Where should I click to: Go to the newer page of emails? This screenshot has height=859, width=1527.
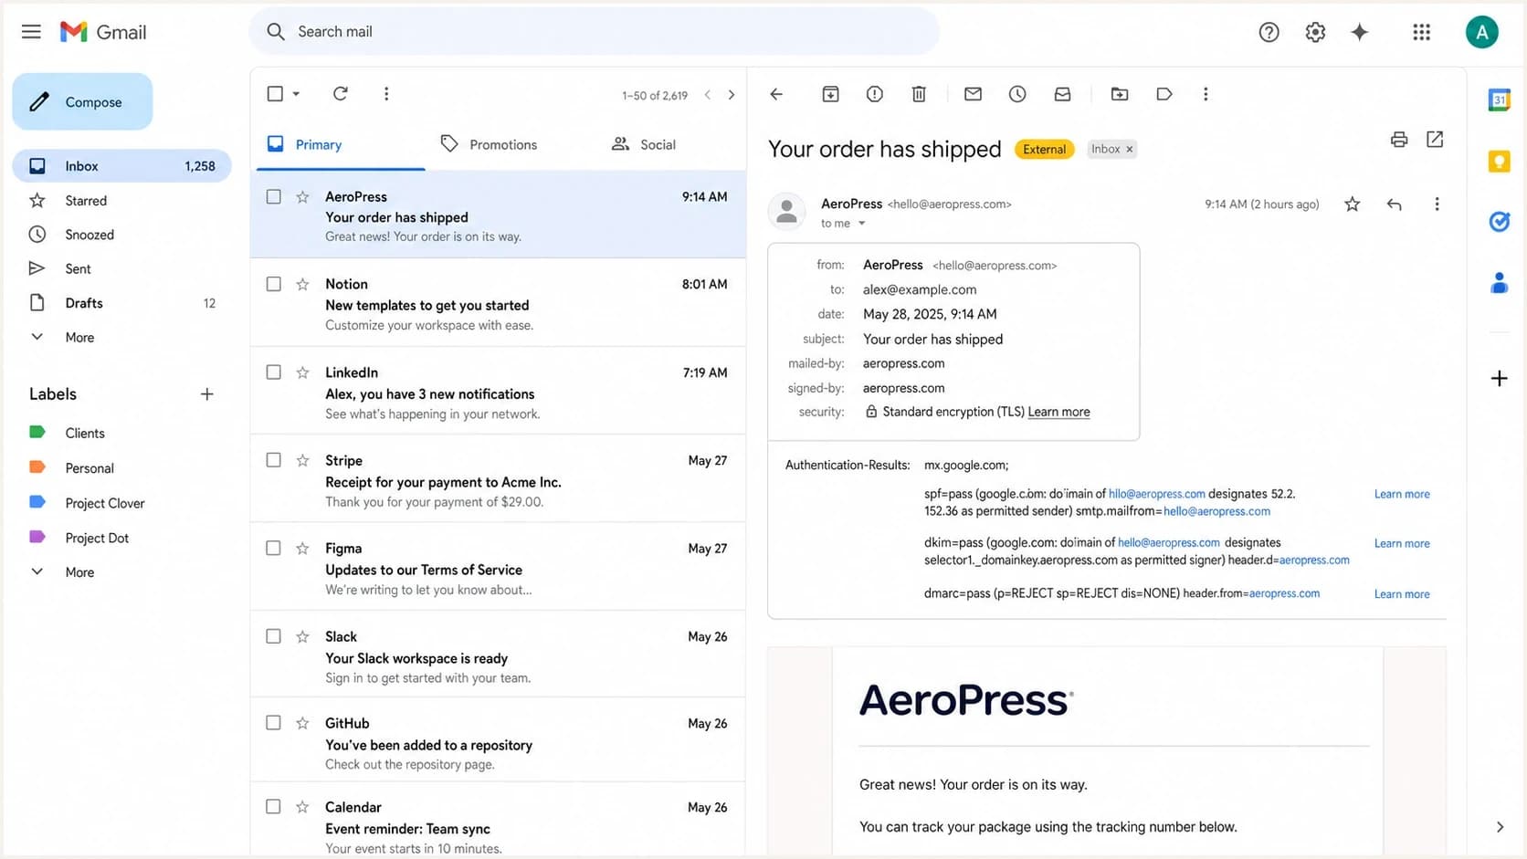pos(707,95)
